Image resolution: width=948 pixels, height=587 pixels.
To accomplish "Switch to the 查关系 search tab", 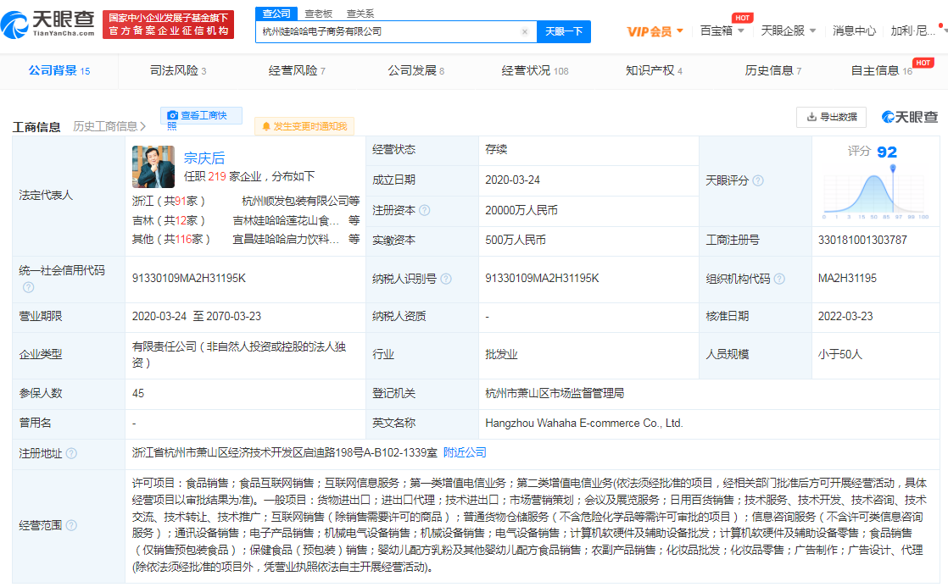I will 360,14.
